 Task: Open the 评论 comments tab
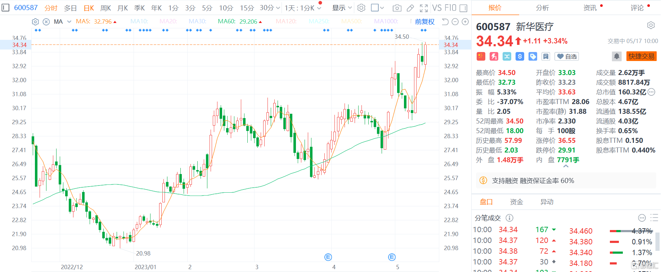point(637,8)
